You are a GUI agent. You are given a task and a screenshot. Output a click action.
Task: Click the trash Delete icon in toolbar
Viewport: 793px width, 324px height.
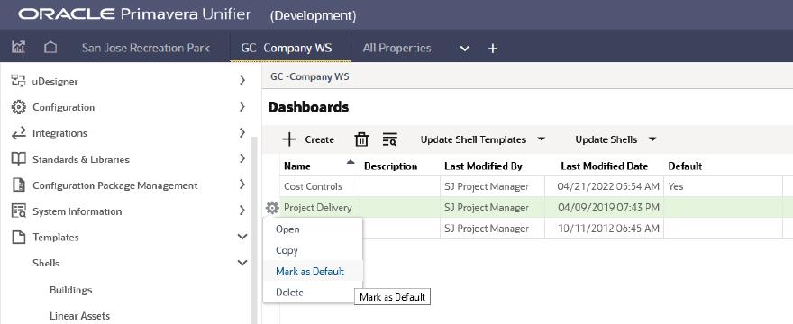pos(361,139)
